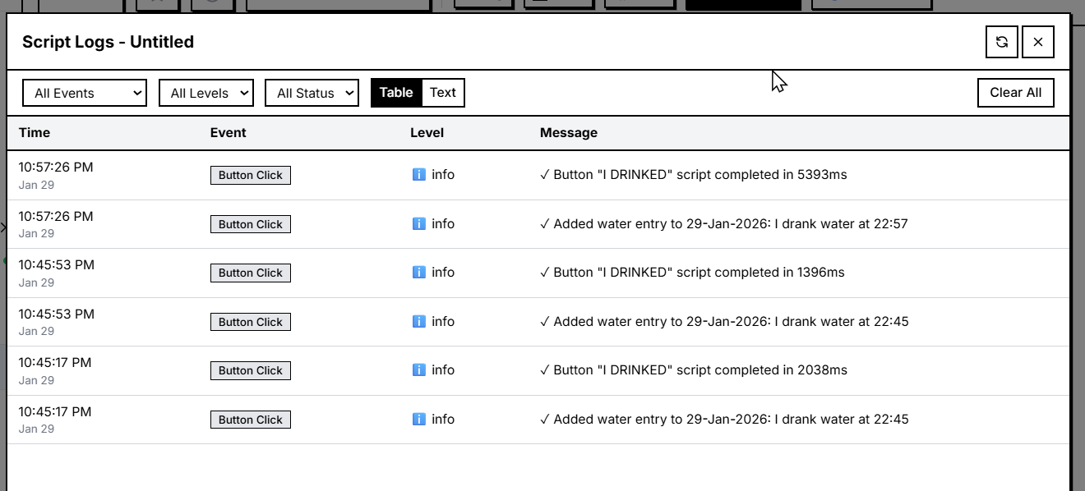This screenshot has width=1085, height=491.
Task: Click the info icon next to the 22:57 water entry
Action: 418,223
